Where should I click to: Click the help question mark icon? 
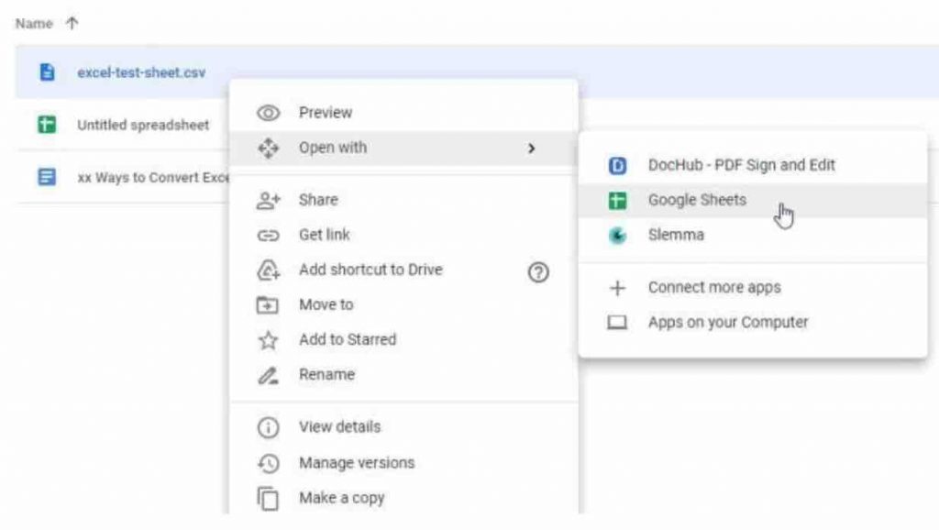point(539,271)
